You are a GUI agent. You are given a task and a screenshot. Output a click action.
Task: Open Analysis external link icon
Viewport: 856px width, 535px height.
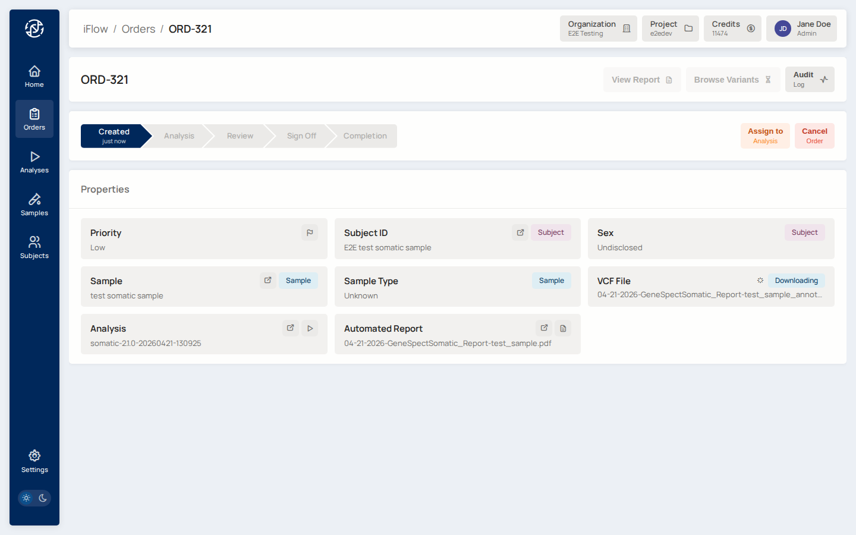(x=291, y=328)
